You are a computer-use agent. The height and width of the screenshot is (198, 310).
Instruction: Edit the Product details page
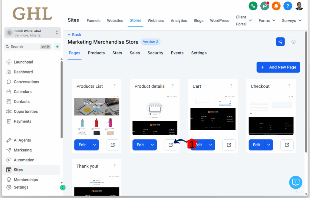[140, 145]
